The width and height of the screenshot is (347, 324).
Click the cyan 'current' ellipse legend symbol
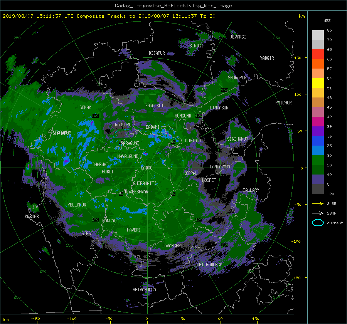318,223
